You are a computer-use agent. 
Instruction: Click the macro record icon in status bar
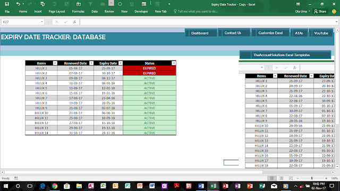point(16,178)
